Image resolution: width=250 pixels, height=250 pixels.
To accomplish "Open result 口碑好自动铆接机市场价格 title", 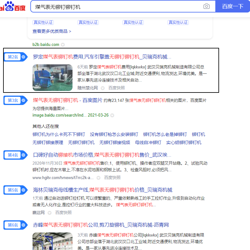I will coord(102,155).
